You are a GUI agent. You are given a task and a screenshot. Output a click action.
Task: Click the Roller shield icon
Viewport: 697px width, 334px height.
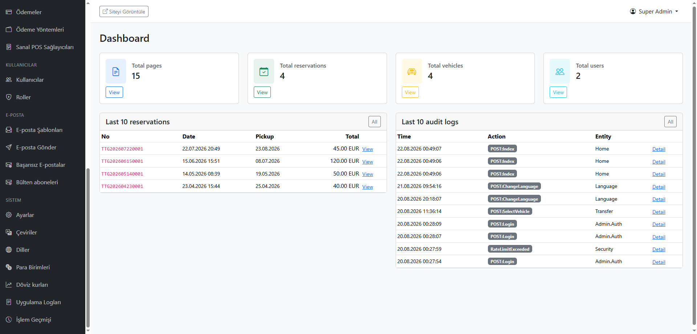click(x=9, y=97)
